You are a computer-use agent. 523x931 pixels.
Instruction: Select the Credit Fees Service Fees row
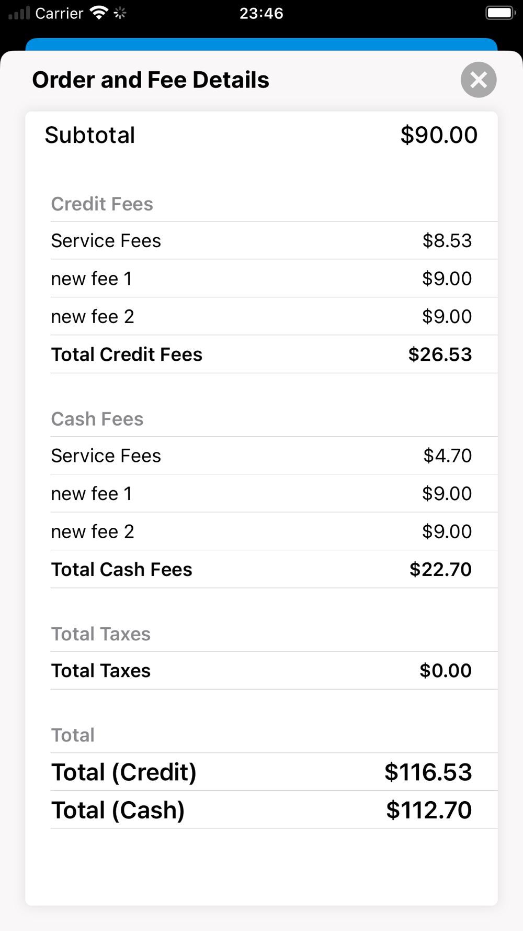tap(274, 241)
